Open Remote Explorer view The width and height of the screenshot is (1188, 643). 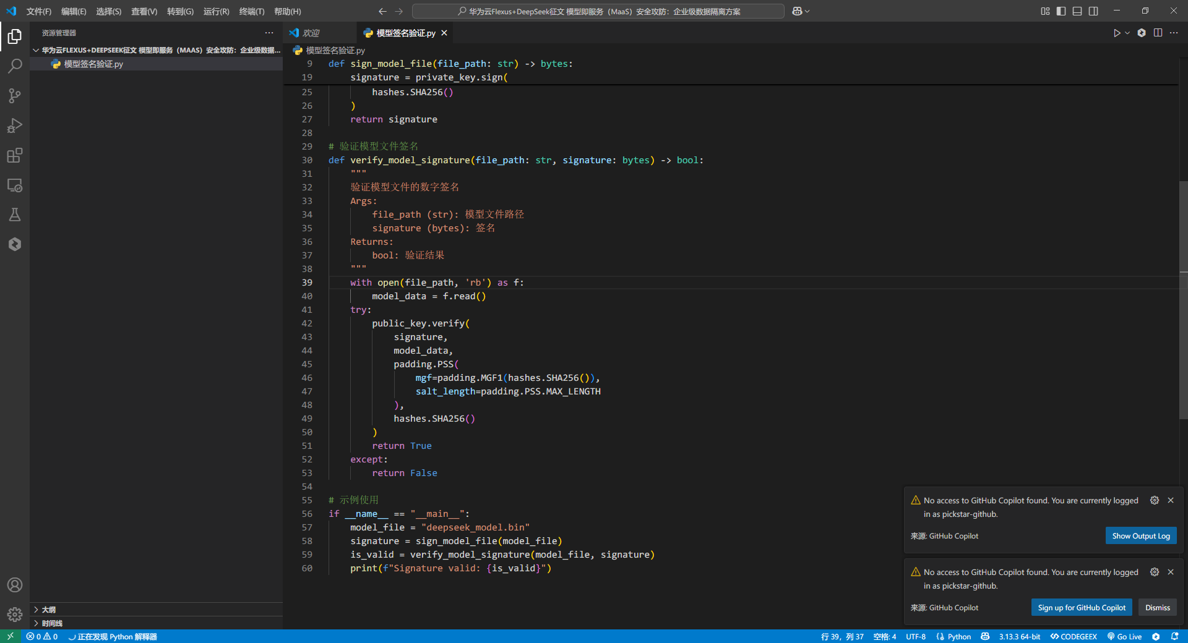coord(15,185)
